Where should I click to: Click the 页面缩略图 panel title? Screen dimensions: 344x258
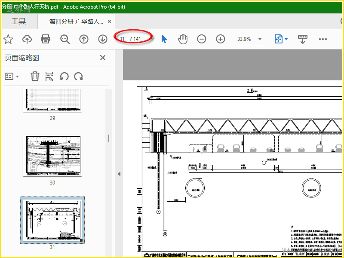point(22,58)
